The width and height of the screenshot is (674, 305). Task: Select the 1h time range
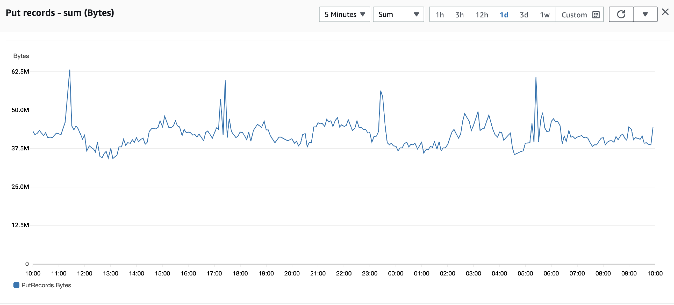[x=440, y=15]
